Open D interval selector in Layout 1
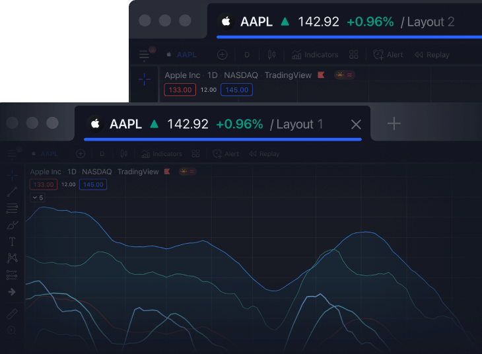The height and width of the screenshot is (354, 482). [x=102, y=154]
